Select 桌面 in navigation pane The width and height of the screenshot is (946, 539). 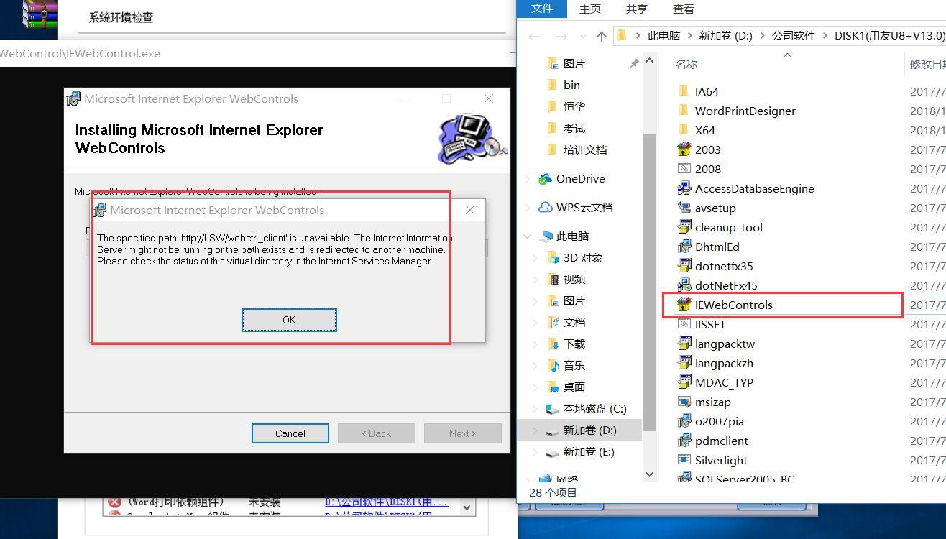pos(574,387)
